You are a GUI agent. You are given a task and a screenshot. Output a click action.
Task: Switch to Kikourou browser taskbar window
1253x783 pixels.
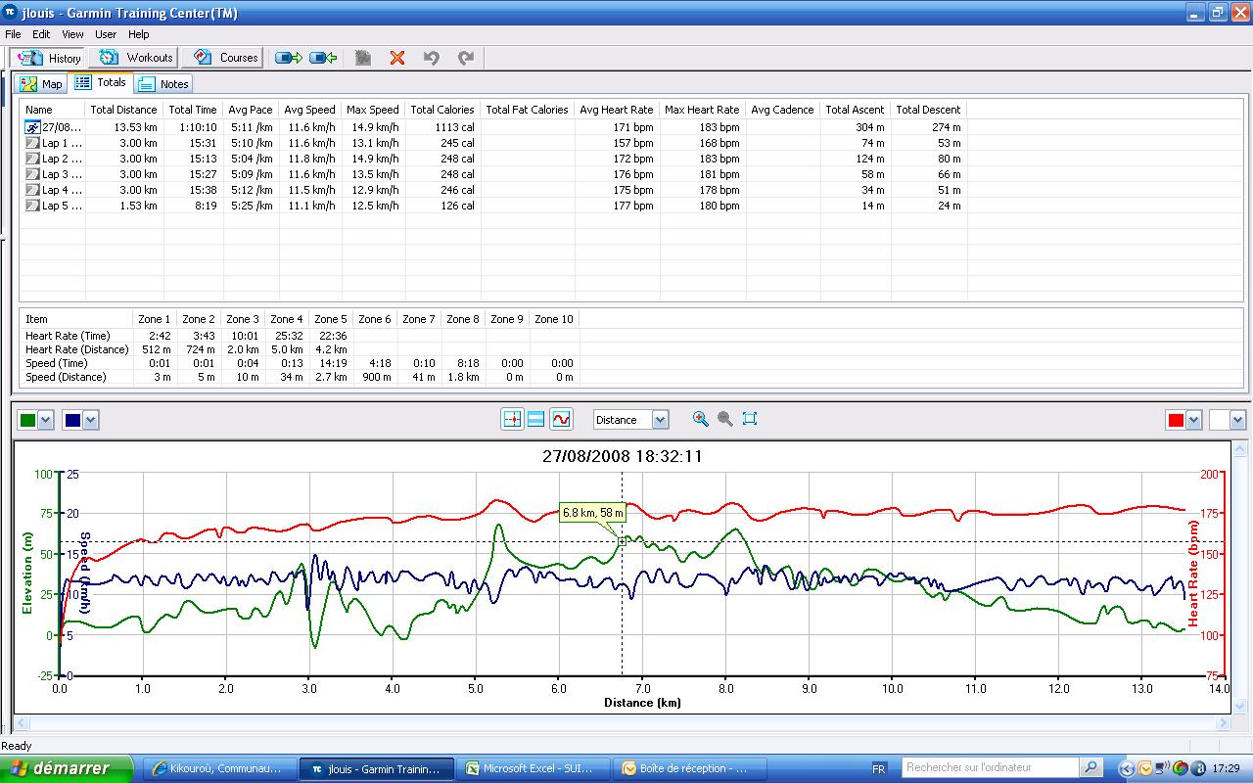coord(219,769)
